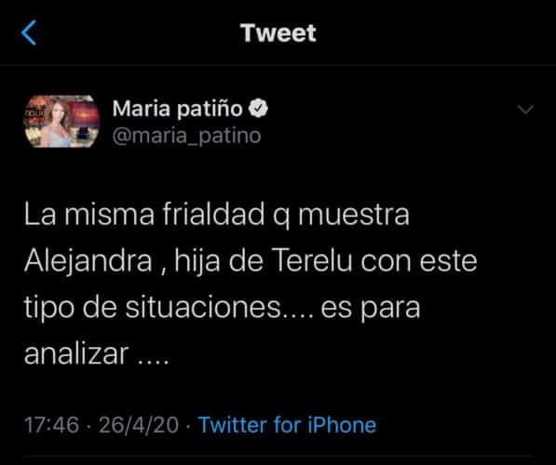
Task: Click the word hija in the tweet
Action: [197, 262]
